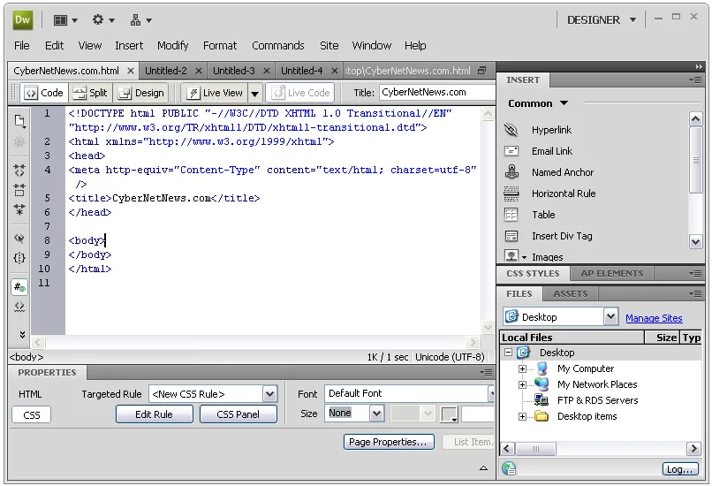This screenshot has width=712, height=486.
Task: Click the Site network icon in title bar
Action: (x=140, y=20)
